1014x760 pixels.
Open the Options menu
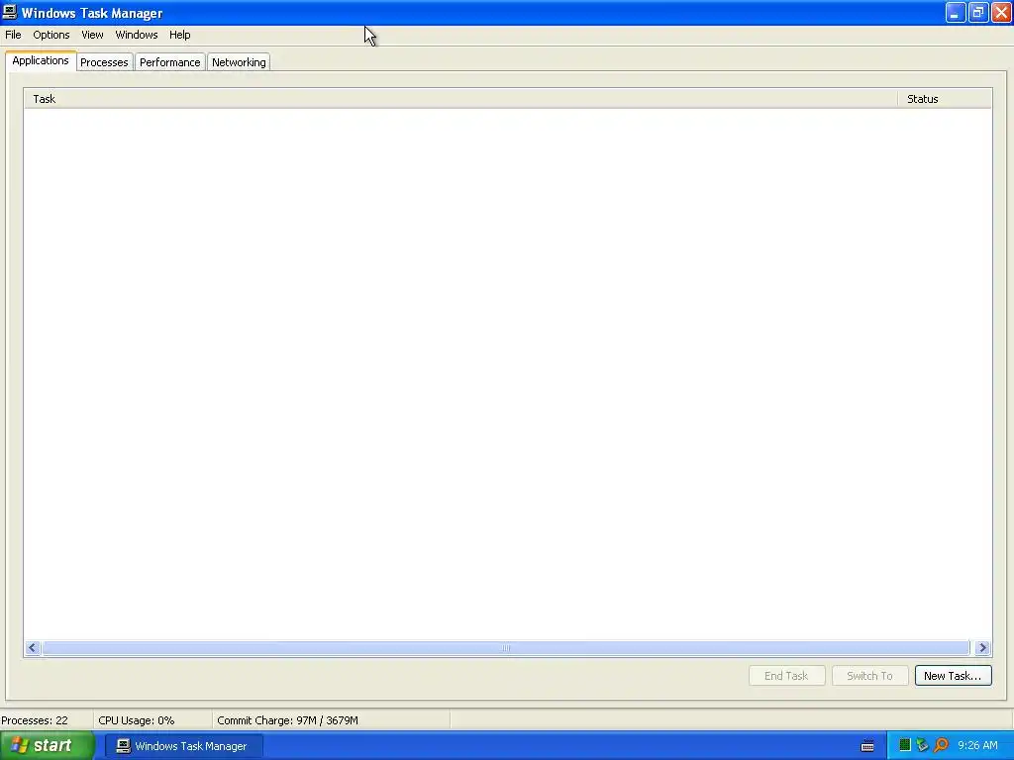(51, 35)
